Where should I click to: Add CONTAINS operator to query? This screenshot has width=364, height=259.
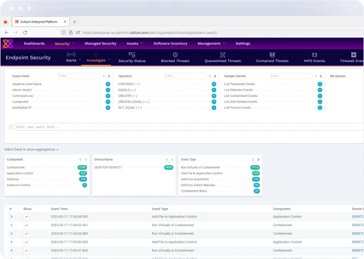(x=214, y=84)
